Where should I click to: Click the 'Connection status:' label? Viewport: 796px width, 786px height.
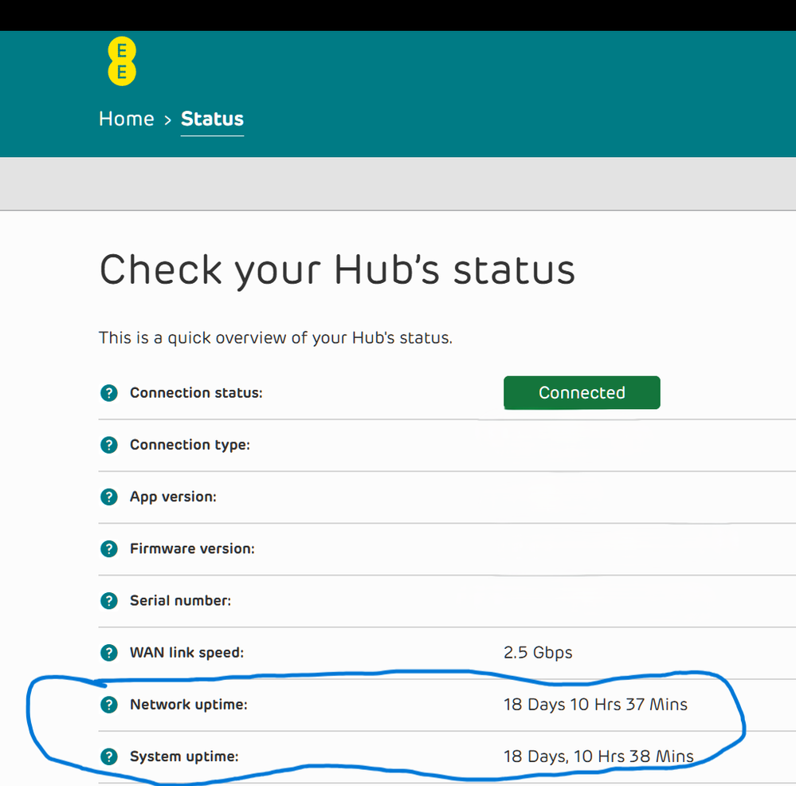tap(196, 393)
